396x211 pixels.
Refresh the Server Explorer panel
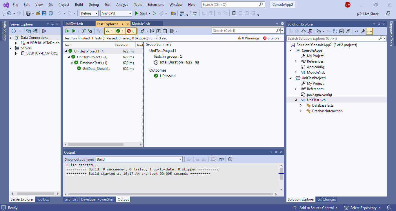14,31
